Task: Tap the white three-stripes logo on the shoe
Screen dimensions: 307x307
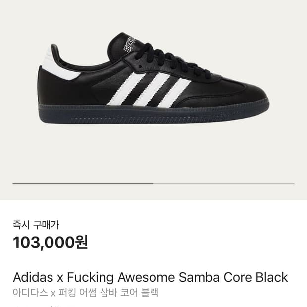Action: point(149,90)
